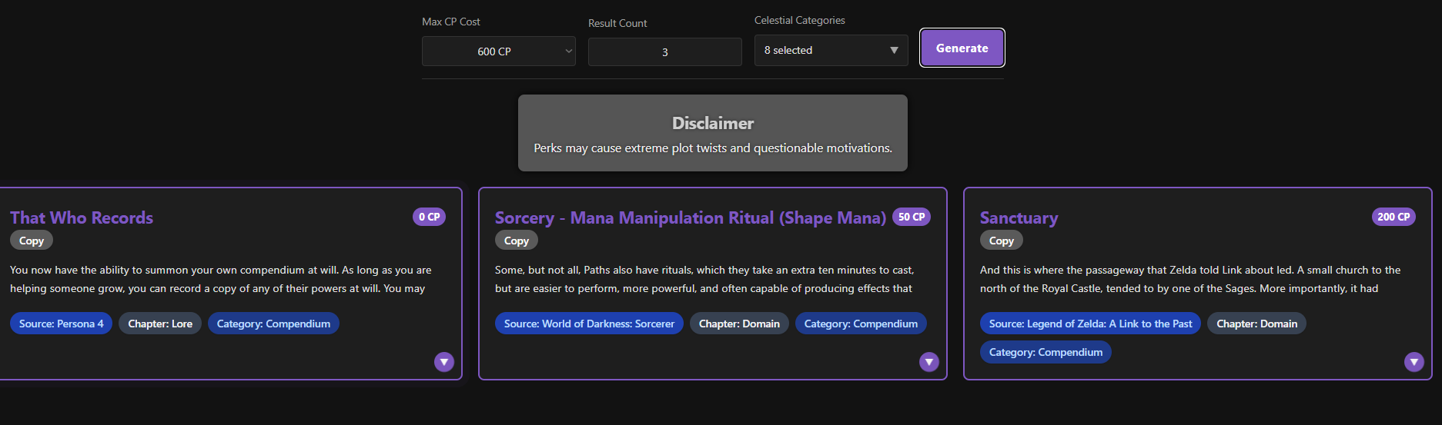1442x425 pixels.
Task: Click Source: World of Darkness: Sorcerer tag
Action: [x=589, y=324]
